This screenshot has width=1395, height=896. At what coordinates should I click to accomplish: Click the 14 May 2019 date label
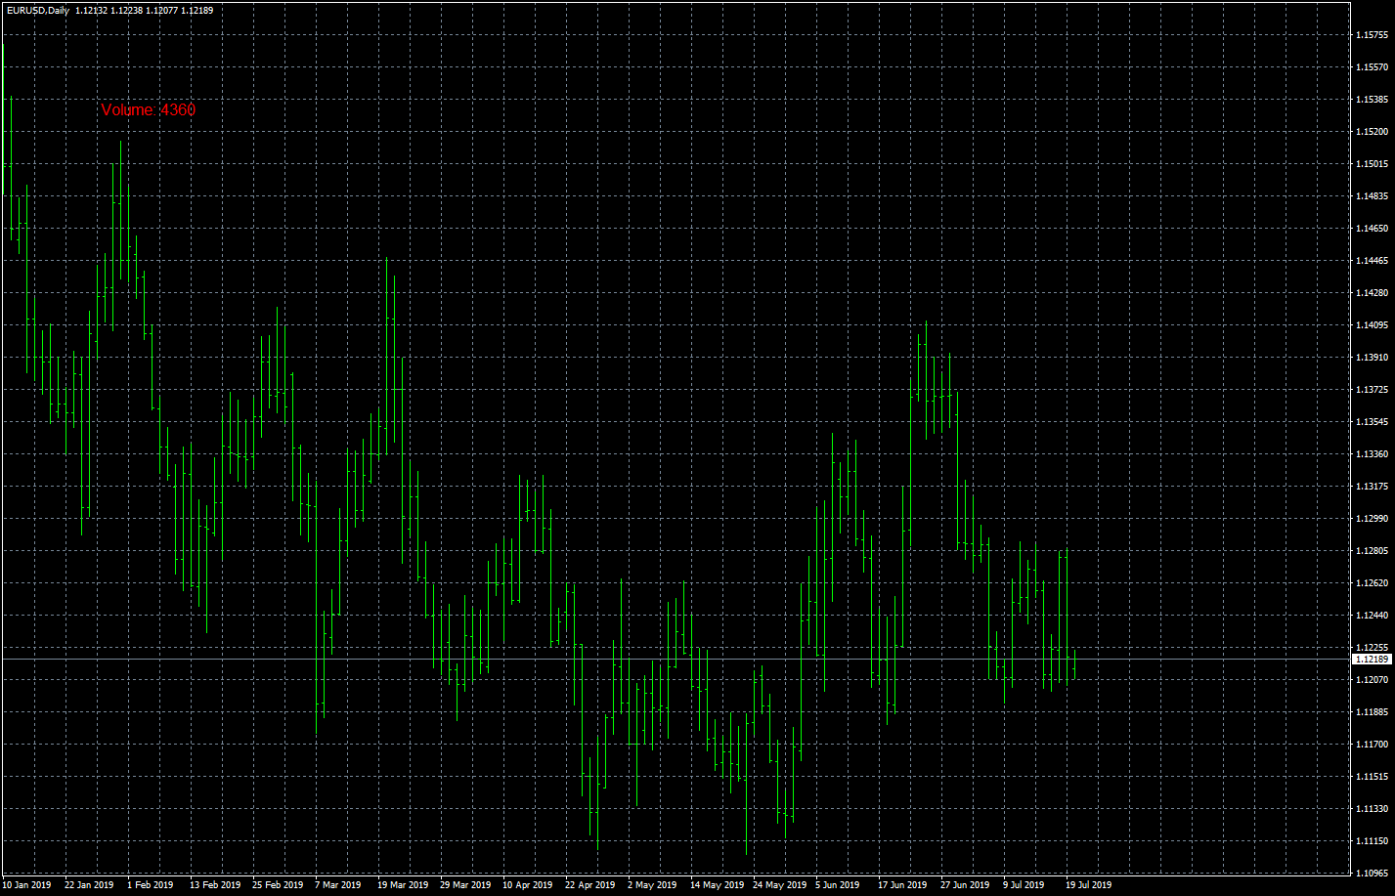(x=716, y=885)
